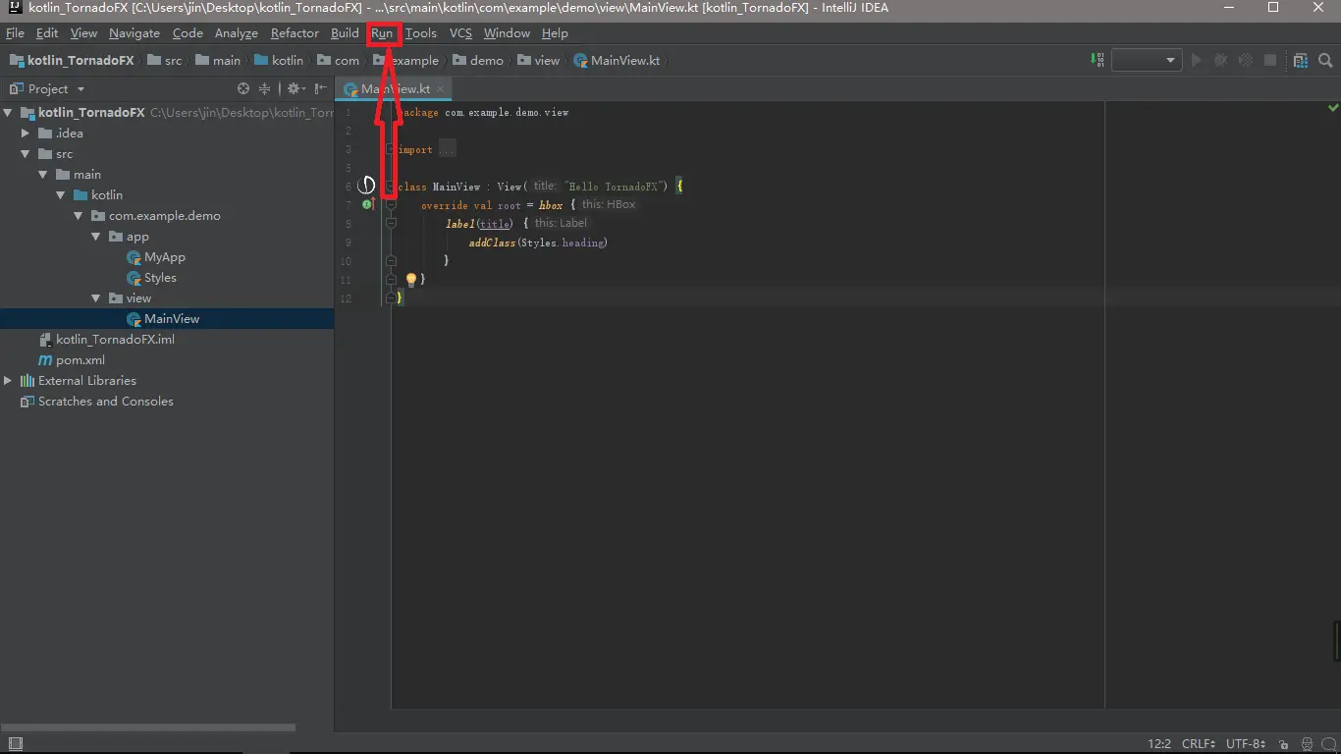Expand the .idea folder arrow

click(27, 134)
